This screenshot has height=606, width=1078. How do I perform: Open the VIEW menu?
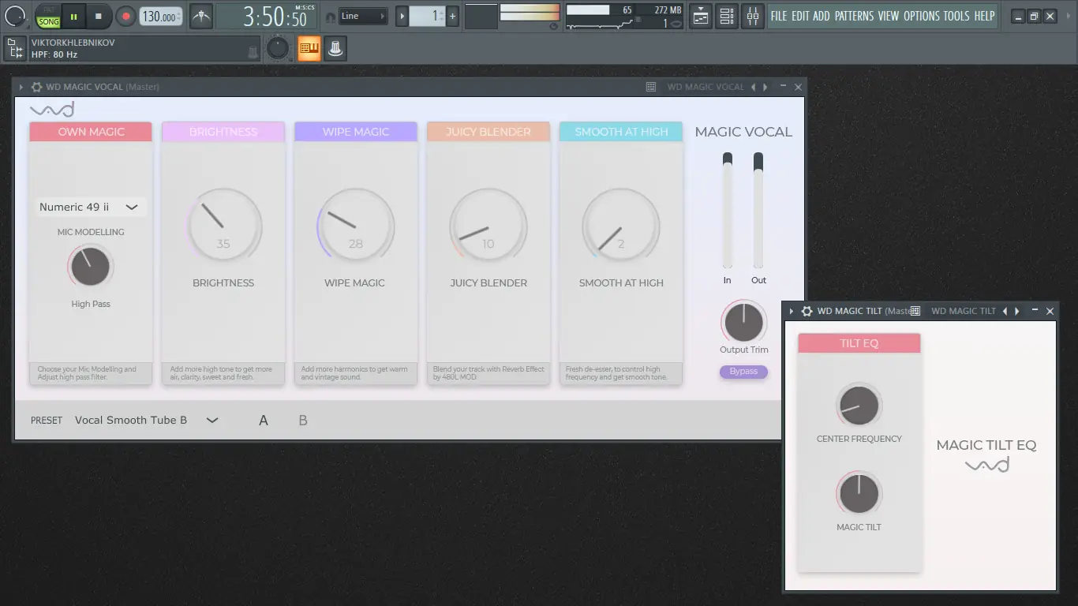[889, 16]
